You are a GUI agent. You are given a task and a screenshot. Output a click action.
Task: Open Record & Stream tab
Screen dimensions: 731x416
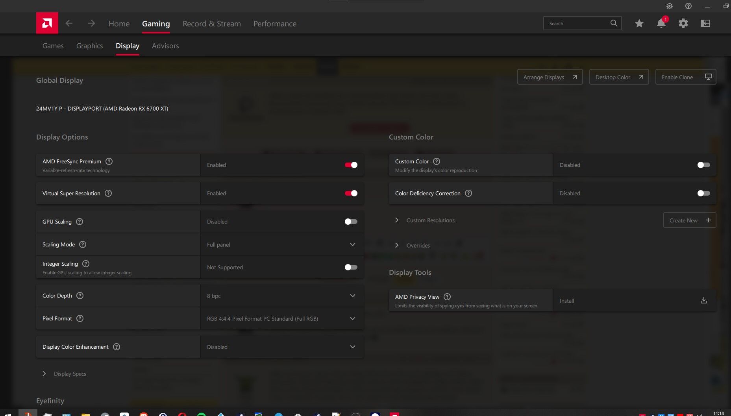(x=212, y=24)
